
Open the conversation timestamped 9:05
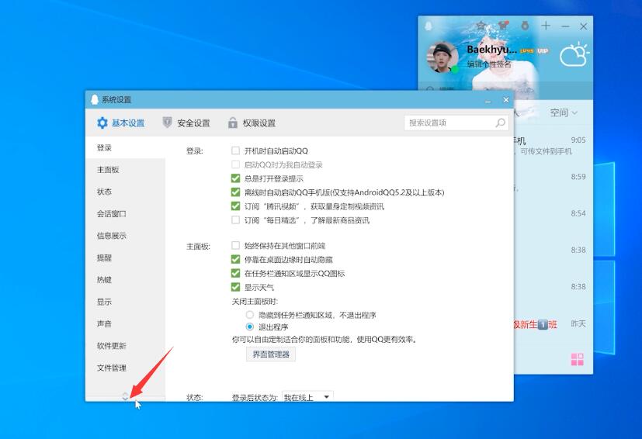(x=554, y=145)
